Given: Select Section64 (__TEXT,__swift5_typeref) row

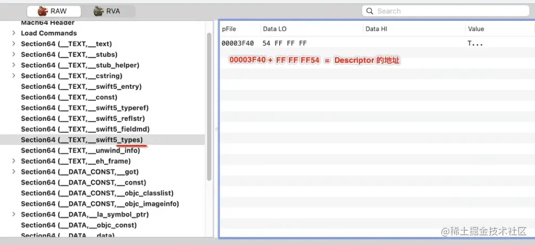Looking at the screenshot, I should [x=102, y=108].
